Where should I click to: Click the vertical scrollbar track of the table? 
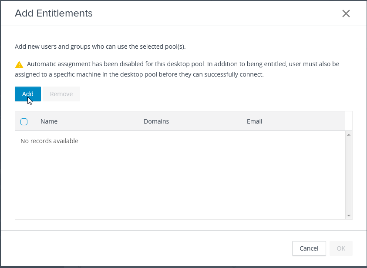click(349, 174)
